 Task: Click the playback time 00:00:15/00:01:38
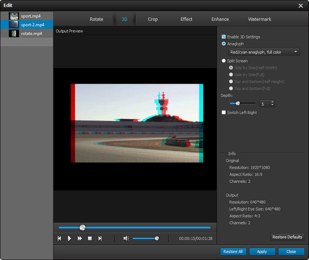(196, 238)
